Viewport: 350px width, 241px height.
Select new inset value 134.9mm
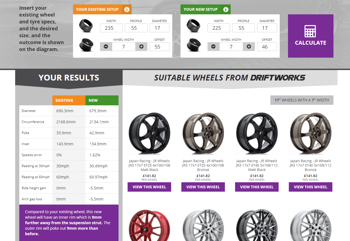[98, 144]
